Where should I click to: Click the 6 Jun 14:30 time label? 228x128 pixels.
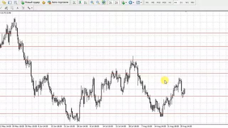43,126
